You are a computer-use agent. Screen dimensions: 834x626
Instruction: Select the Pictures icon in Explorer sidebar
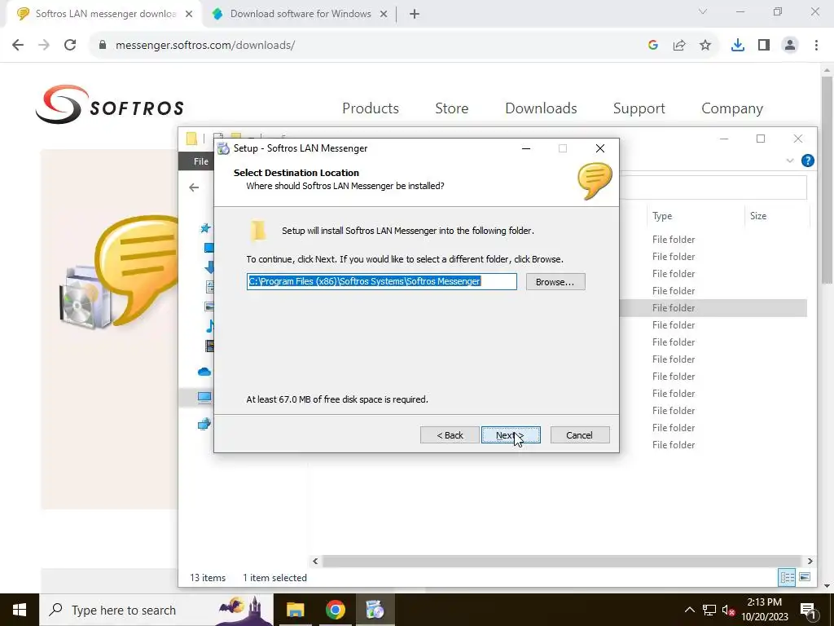pyautogui.click(x=209, y=306)
